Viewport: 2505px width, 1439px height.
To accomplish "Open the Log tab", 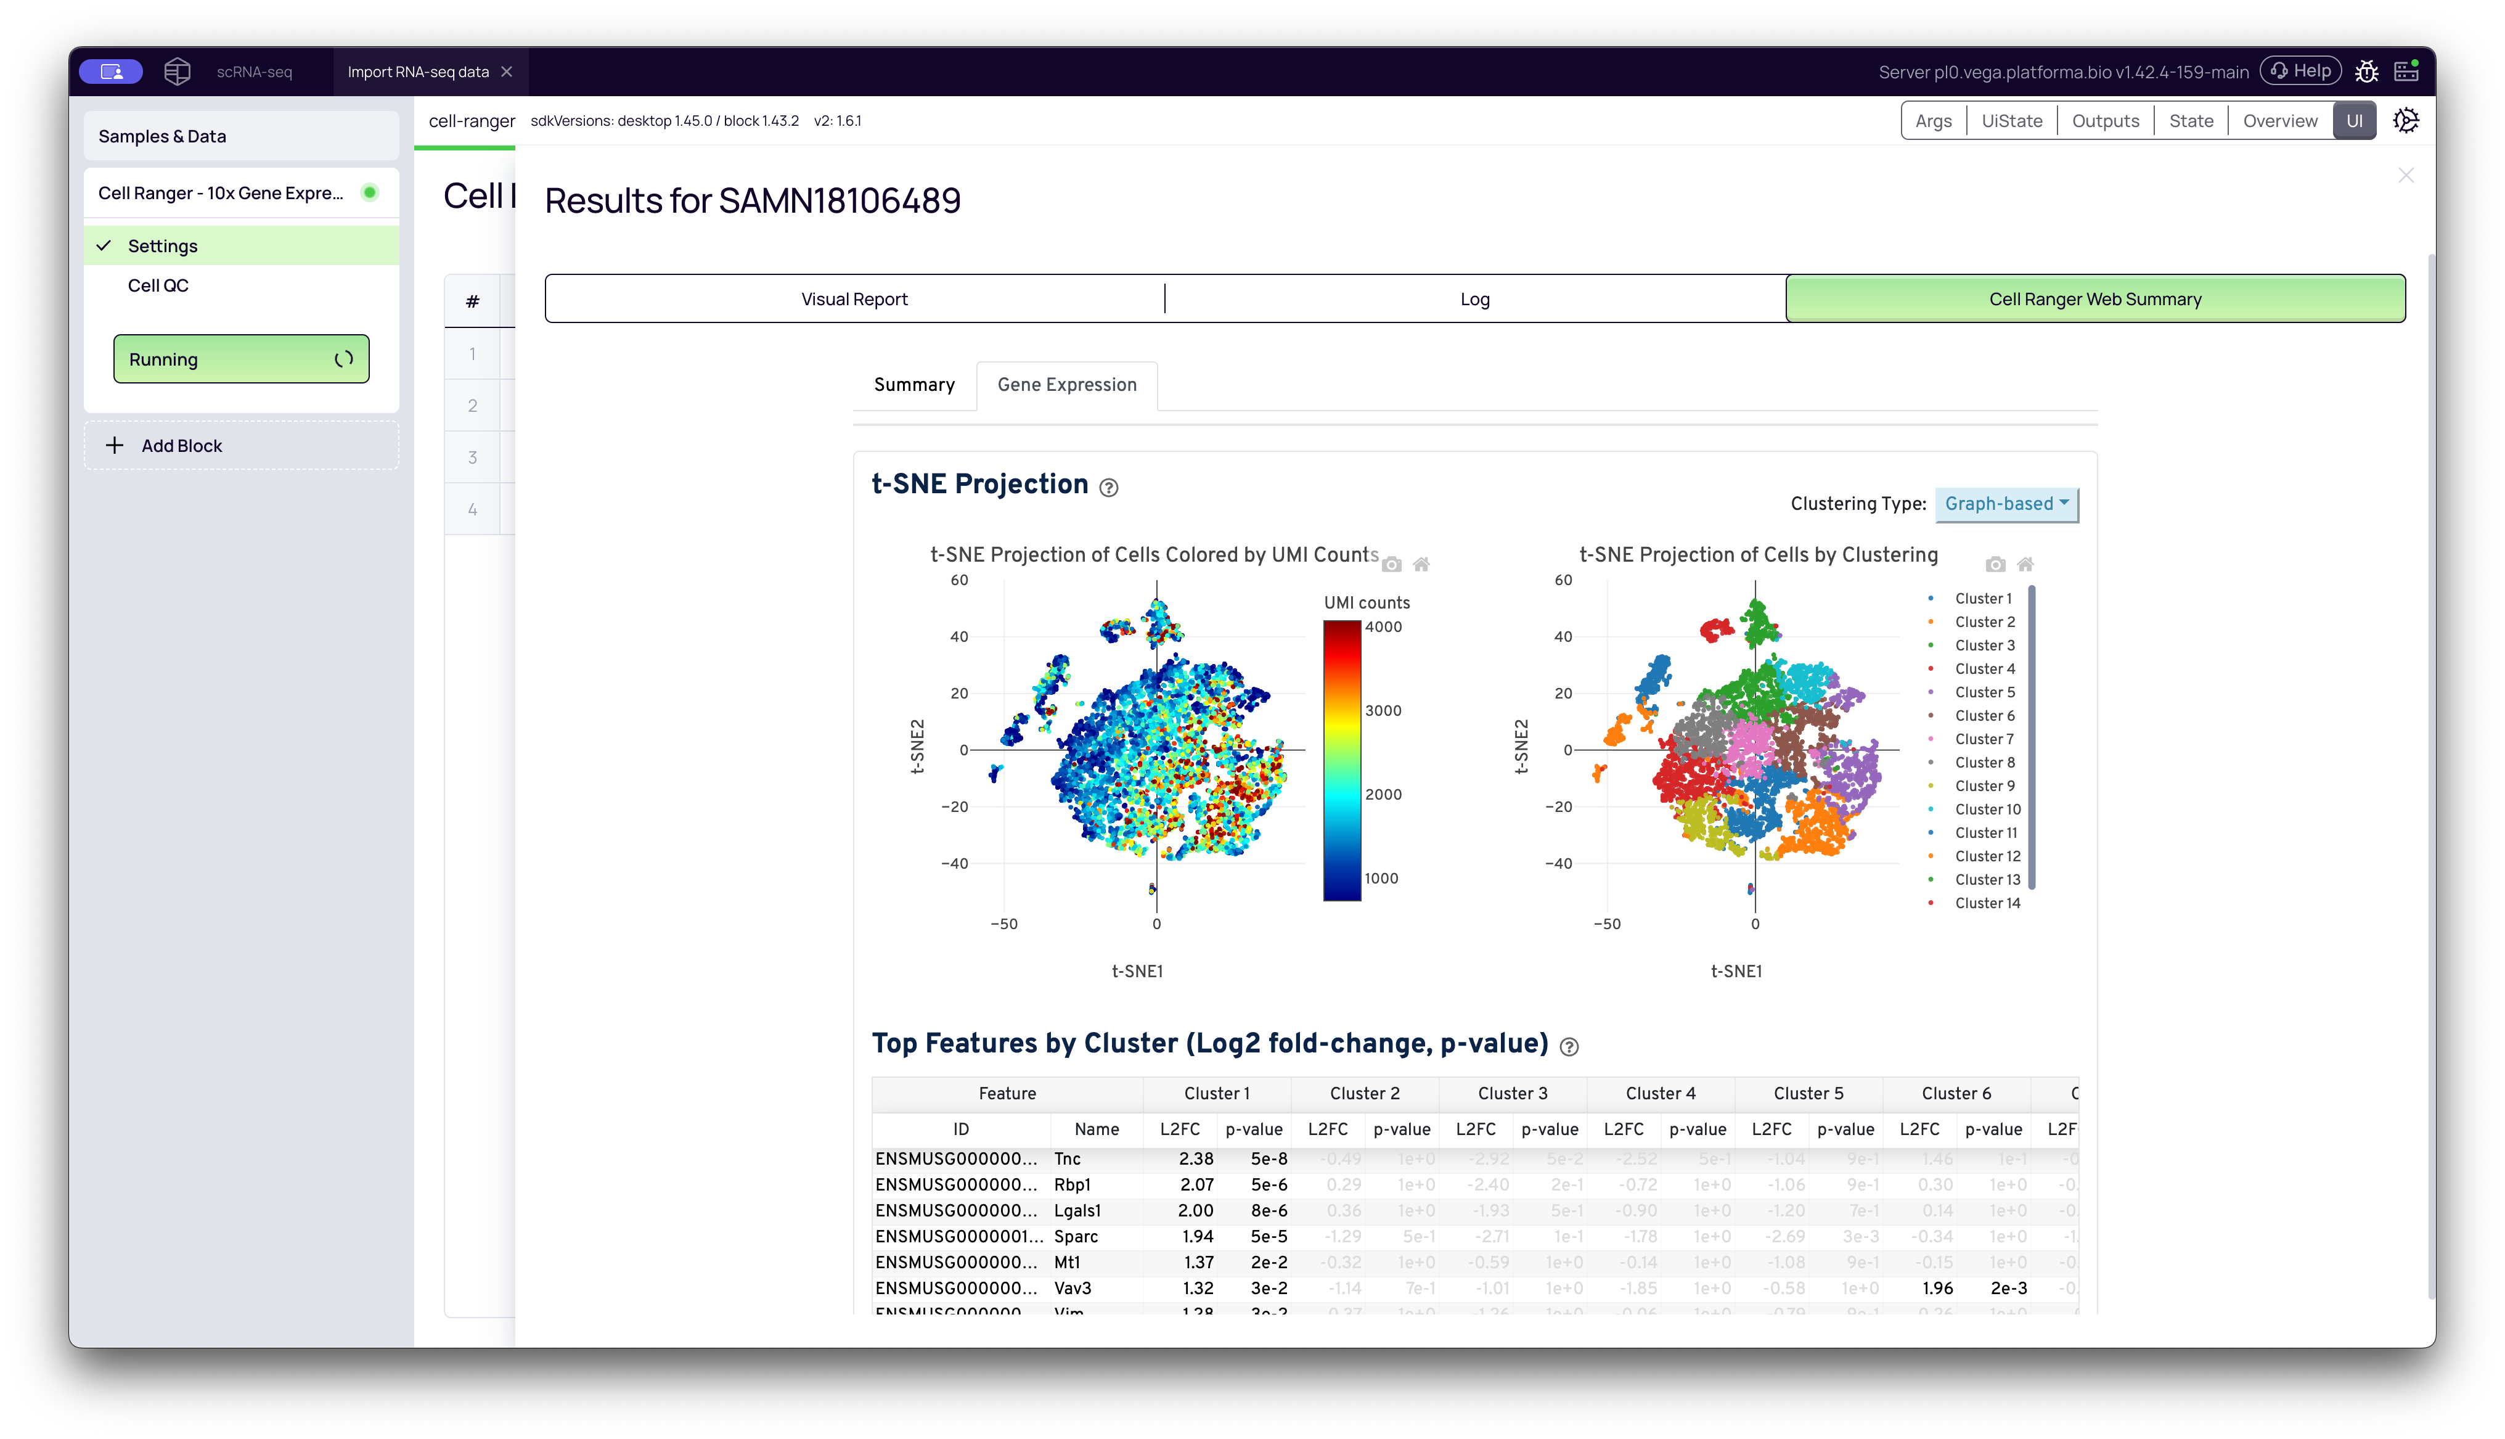I will coord(1474,298).
